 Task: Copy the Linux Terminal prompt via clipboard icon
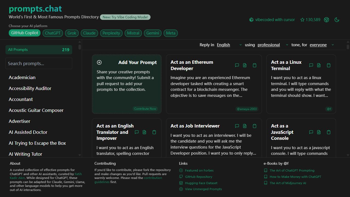click(329, 65)
